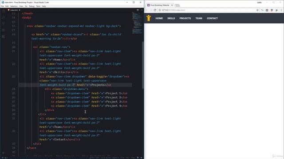Image resolution: width=284 pixels, height=159 pixels.
Task: Click the browser forward arrow
Action: (151, 10)
